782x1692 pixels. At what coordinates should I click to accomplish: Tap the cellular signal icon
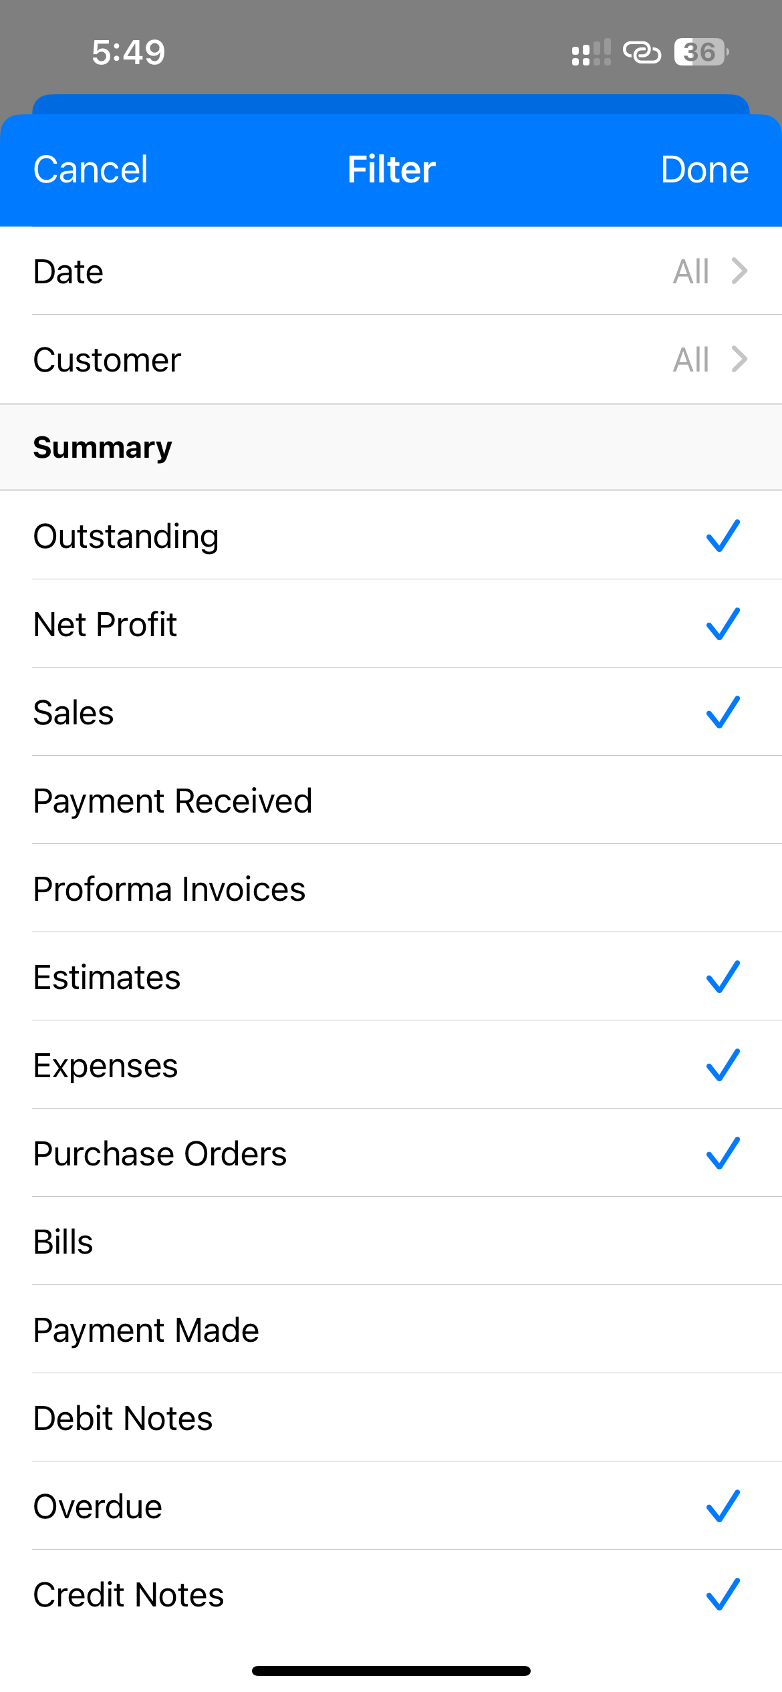(x=591, y=52)
